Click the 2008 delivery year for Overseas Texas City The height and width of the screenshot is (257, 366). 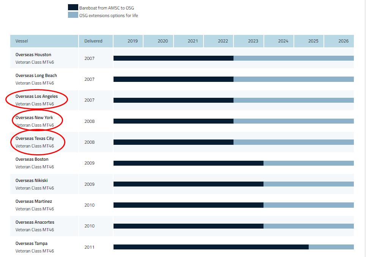(89, 142)
